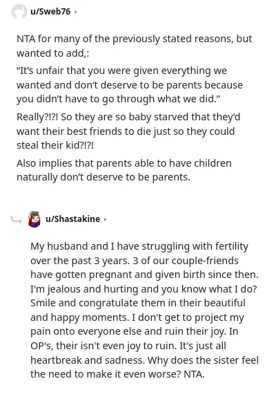Click the dot separator after u/Sweb76
This screenshot has height=399, width=276.
tap(75, 12)
